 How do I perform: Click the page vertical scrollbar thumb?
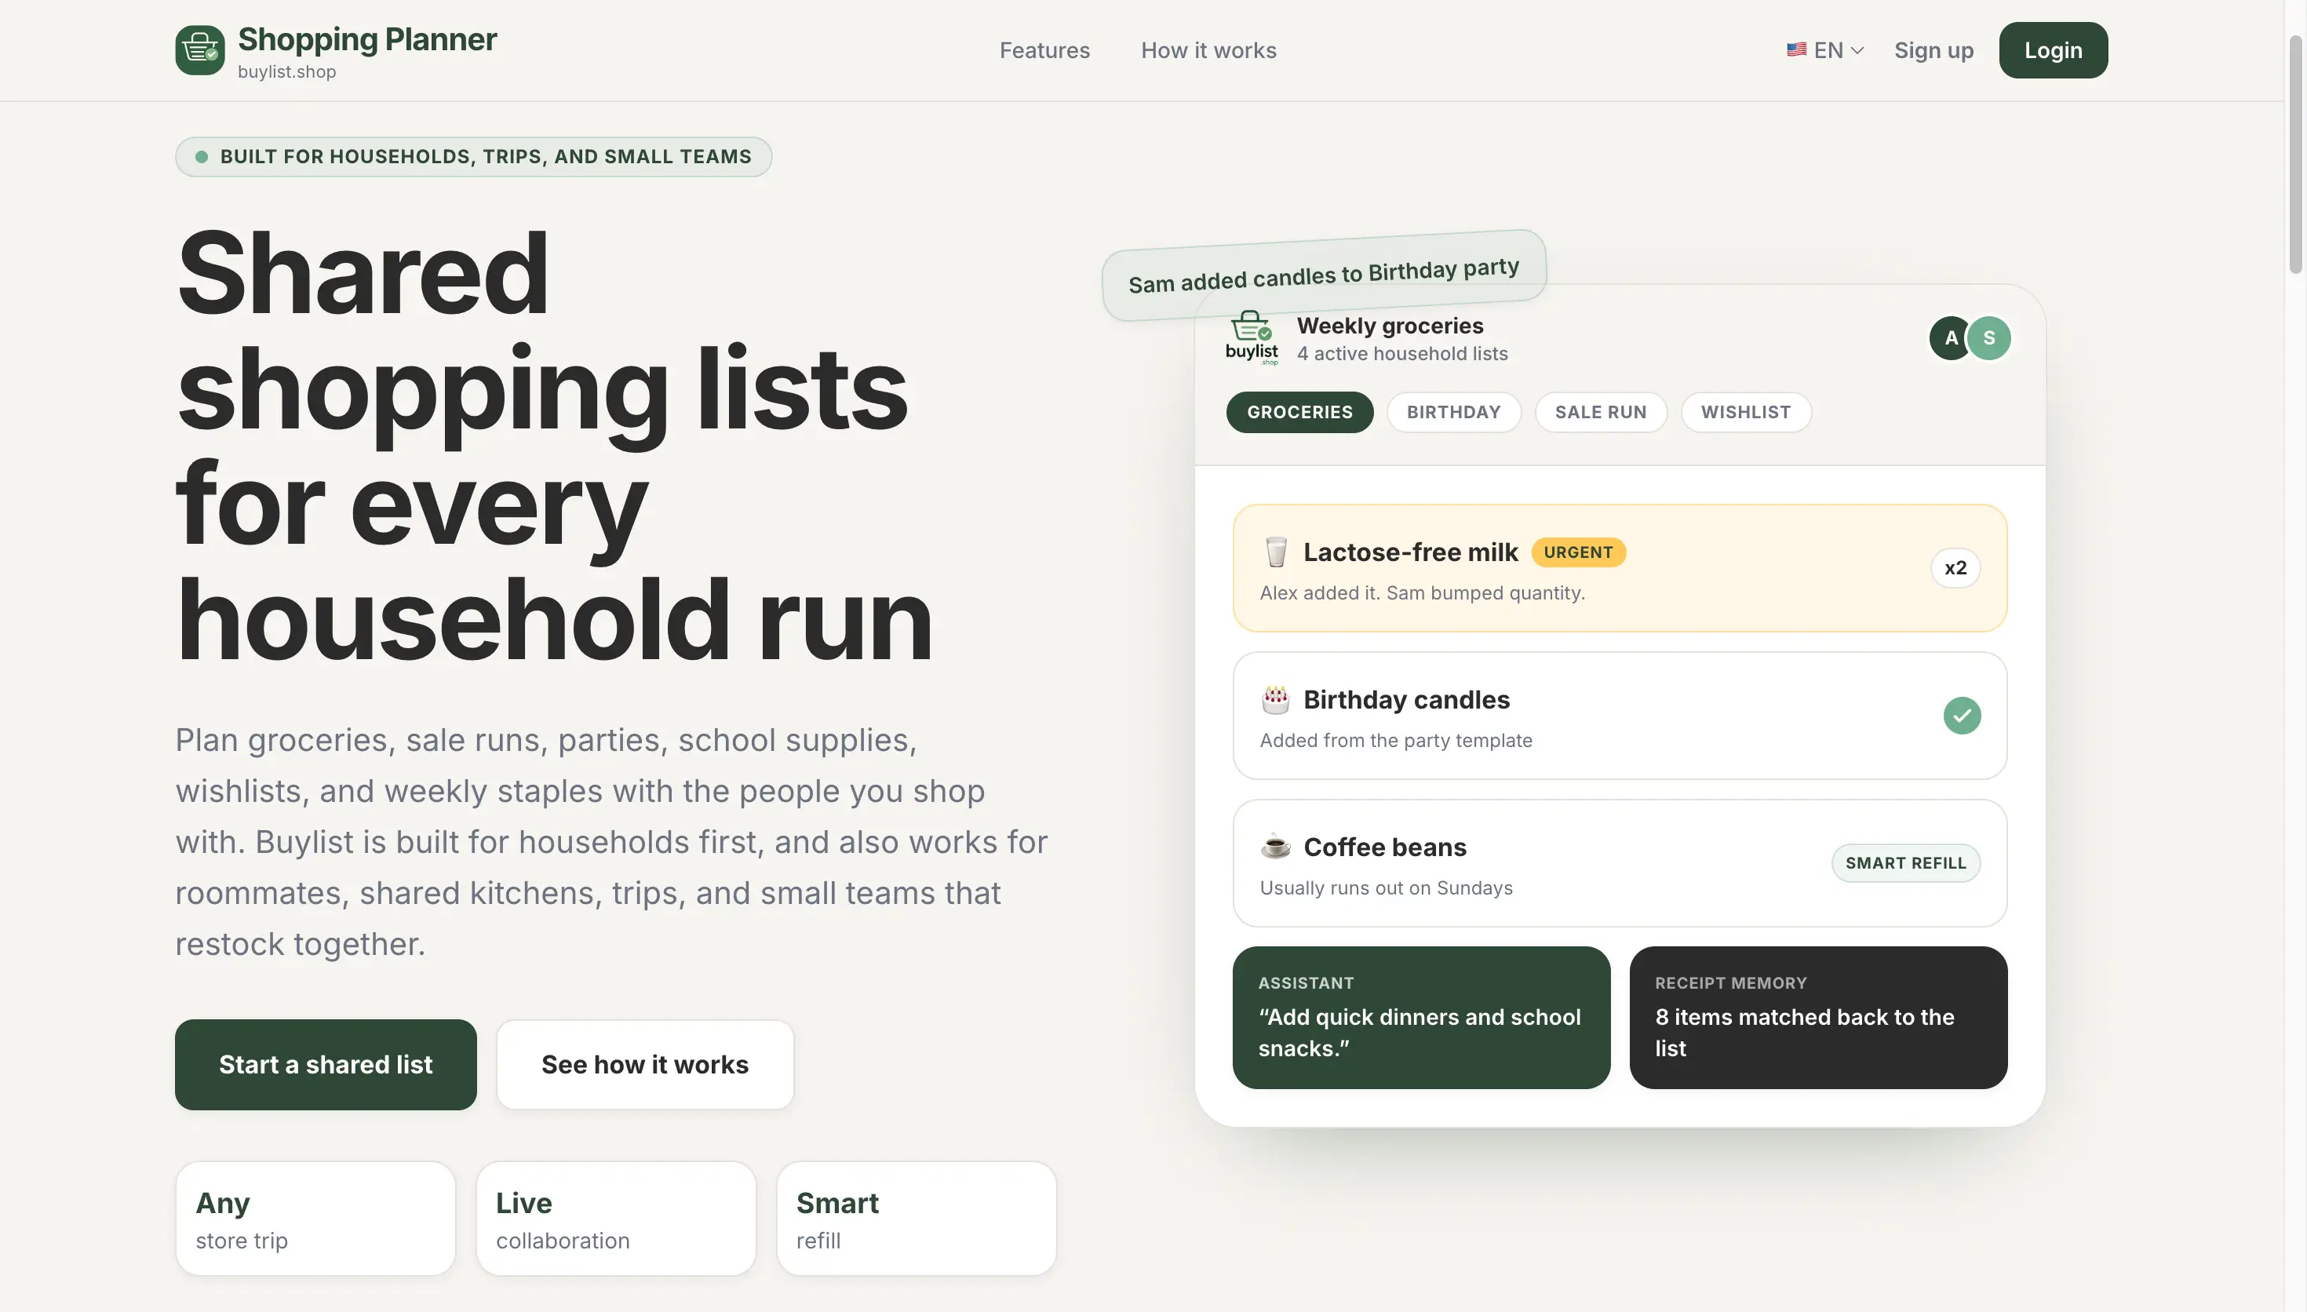[x=2295, y=153]
